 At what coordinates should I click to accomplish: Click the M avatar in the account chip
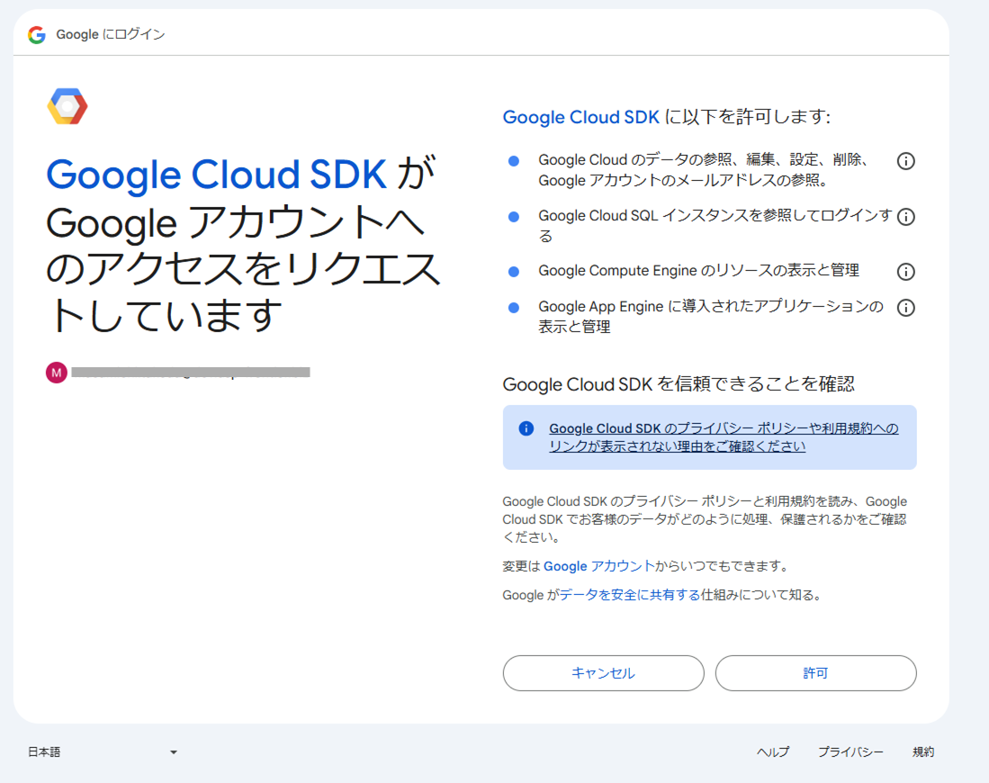[56, 372]
